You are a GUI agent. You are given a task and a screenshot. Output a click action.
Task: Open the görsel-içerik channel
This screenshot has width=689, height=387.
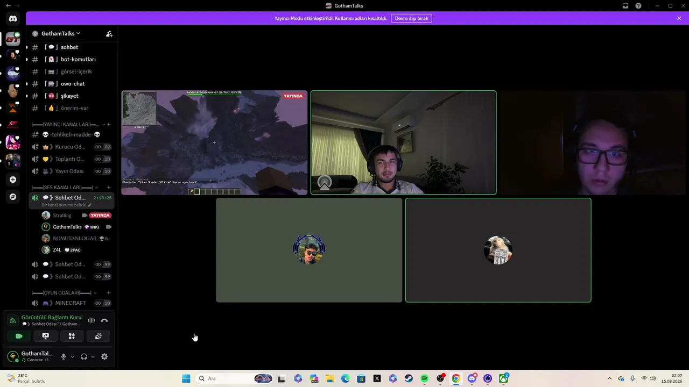(x=72, y=71)
